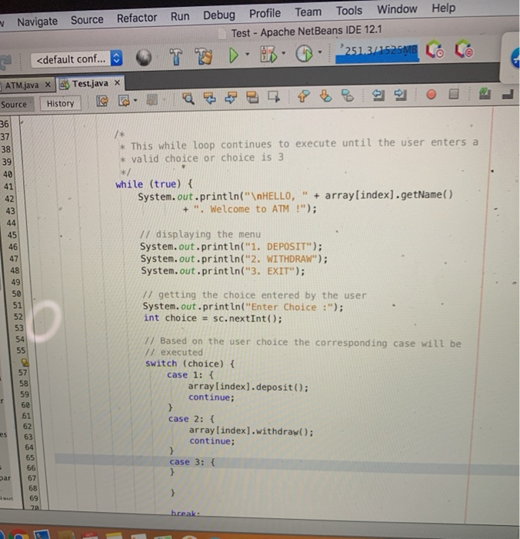Click the lightbulb hint in line gutter

25,362
